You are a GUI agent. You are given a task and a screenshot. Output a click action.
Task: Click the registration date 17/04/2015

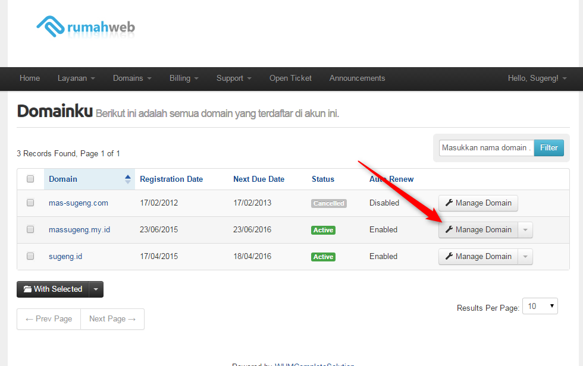159,257
